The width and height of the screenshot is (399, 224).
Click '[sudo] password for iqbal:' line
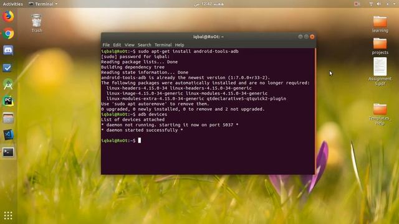(135, 57)
